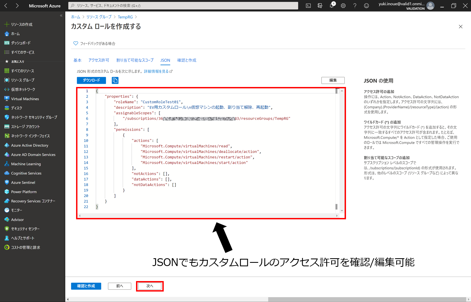Click the JSON editor horizontal scrollbar

pos(208,216)
